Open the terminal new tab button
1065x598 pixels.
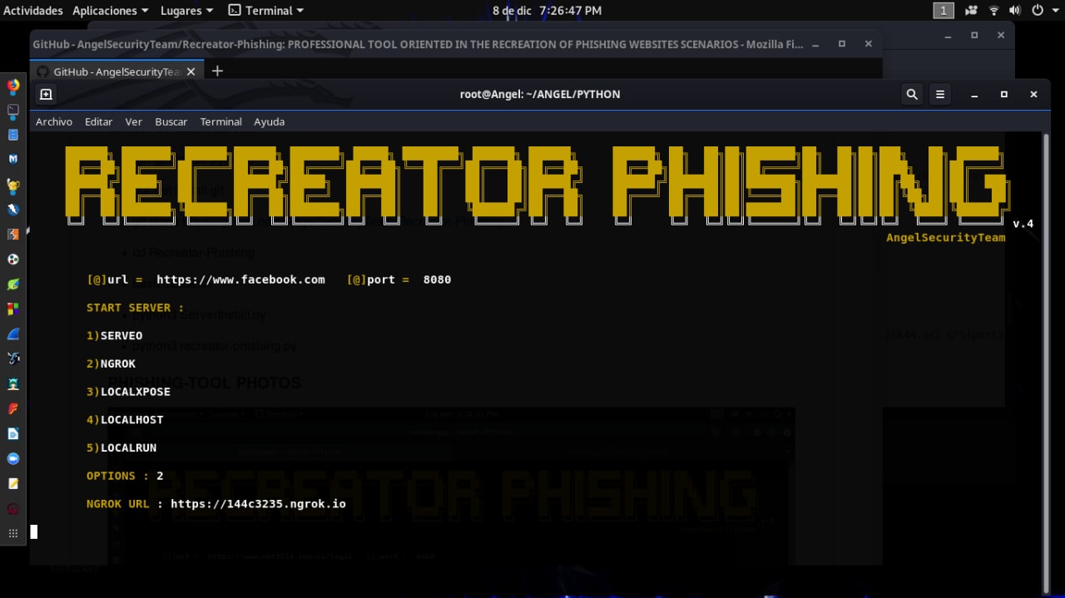point(46,94)
